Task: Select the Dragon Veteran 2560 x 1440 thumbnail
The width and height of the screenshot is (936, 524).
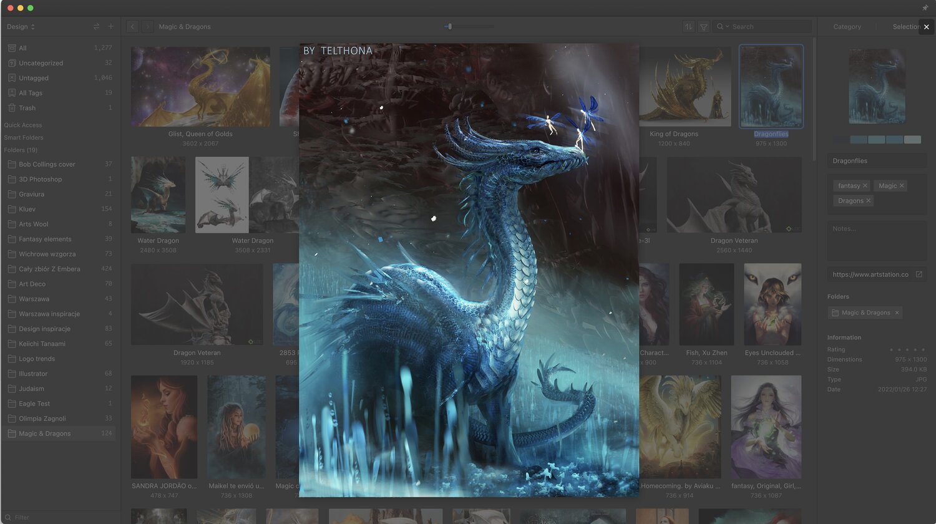Action: (x=734, y=195)
